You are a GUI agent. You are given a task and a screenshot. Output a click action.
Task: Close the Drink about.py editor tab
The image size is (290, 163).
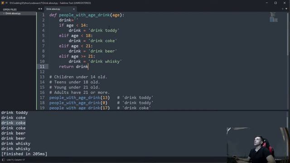[x=74, y=9]
